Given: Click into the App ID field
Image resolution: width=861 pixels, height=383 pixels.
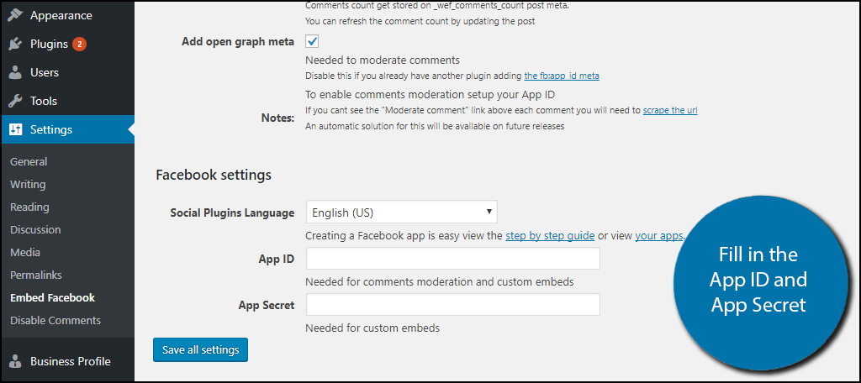Looking at the screenshot, I should click(x=453, y=259).
